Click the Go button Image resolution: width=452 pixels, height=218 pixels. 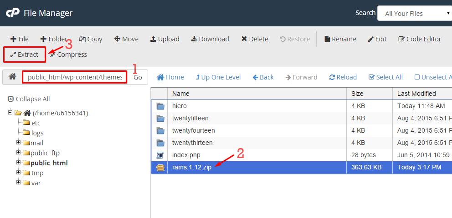click(x=138, y=77)
